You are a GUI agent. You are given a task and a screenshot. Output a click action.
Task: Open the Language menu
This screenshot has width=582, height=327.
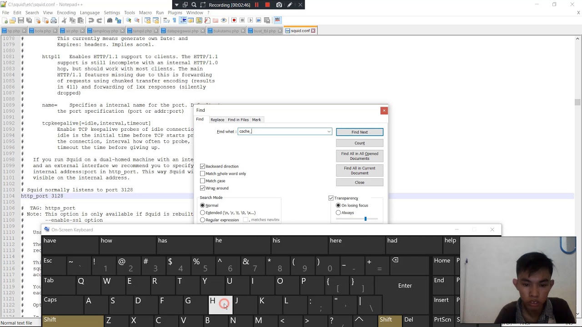point(90,13)
